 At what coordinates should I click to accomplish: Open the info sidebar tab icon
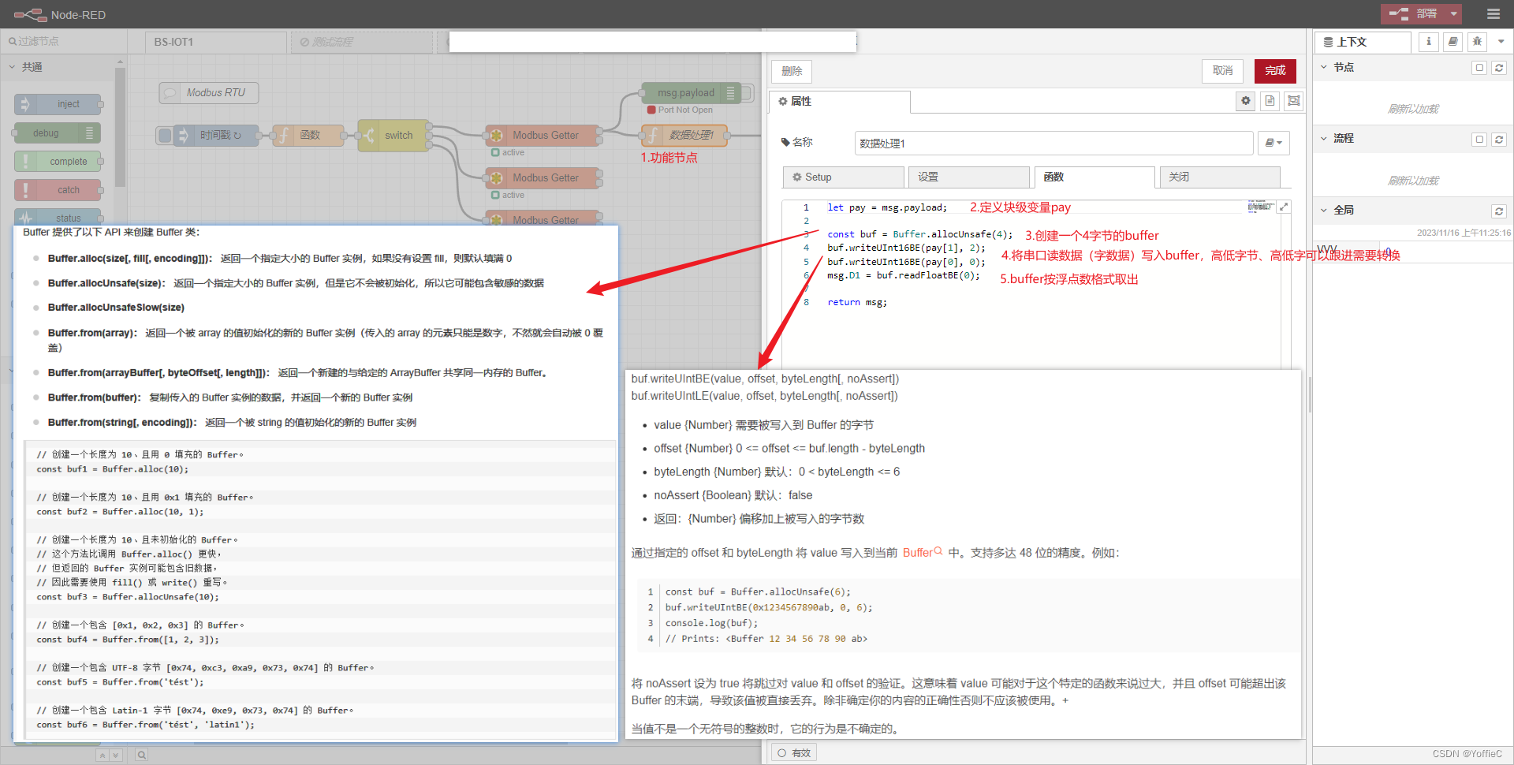click(x=1428, y=42)
